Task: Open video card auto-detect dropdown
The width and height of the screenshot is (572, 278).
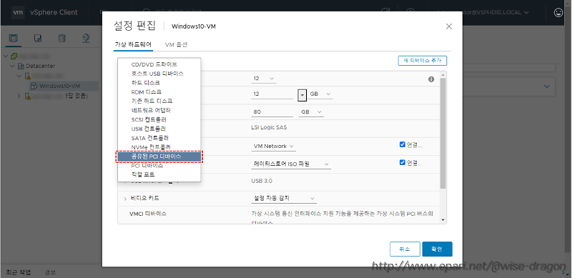Action: (284, 199)
